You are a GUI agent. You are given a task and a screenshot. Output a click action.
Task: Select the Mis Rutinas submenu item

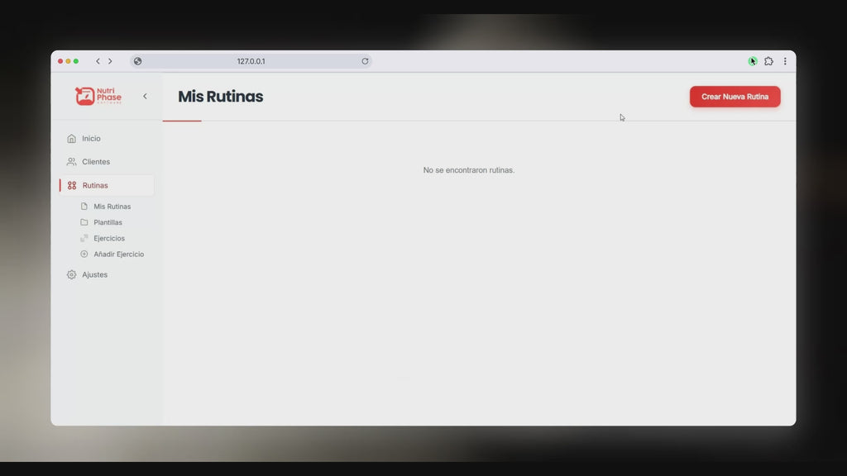pyautogui.click(x=112, y=207)
